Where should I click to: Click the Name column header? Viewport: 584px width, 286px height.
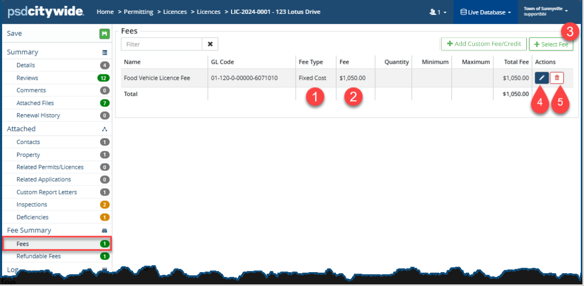pyautogui.click(x=132, y=62)
